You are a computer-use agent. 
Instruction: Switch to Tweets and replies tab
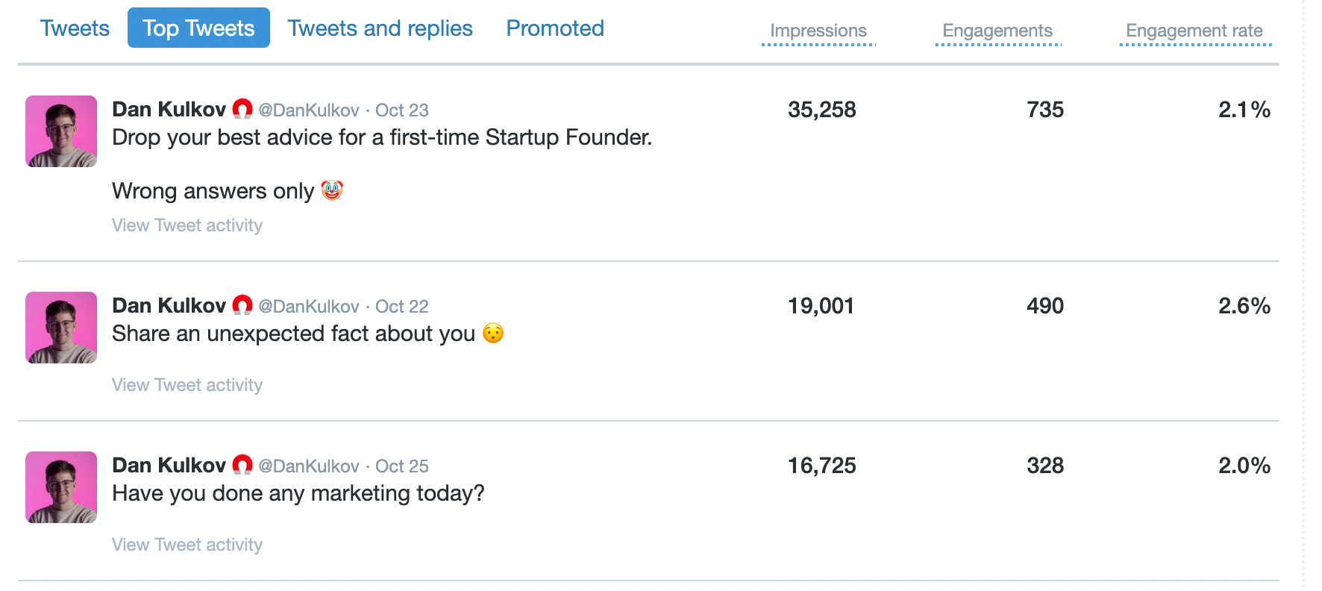point(380,28)
